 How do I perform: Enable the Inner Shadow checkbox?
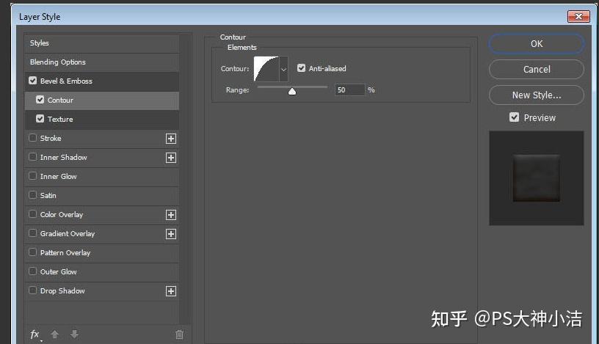pos(33,157)
